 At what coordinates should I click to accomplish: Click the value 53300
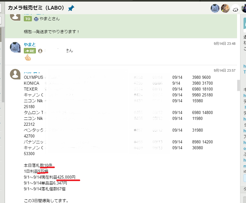click(29, 154)
